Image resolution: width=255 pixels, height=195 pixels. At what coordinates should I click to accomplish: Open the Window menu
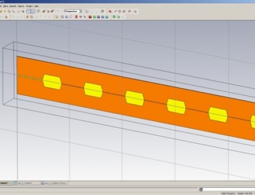(29, 6)
